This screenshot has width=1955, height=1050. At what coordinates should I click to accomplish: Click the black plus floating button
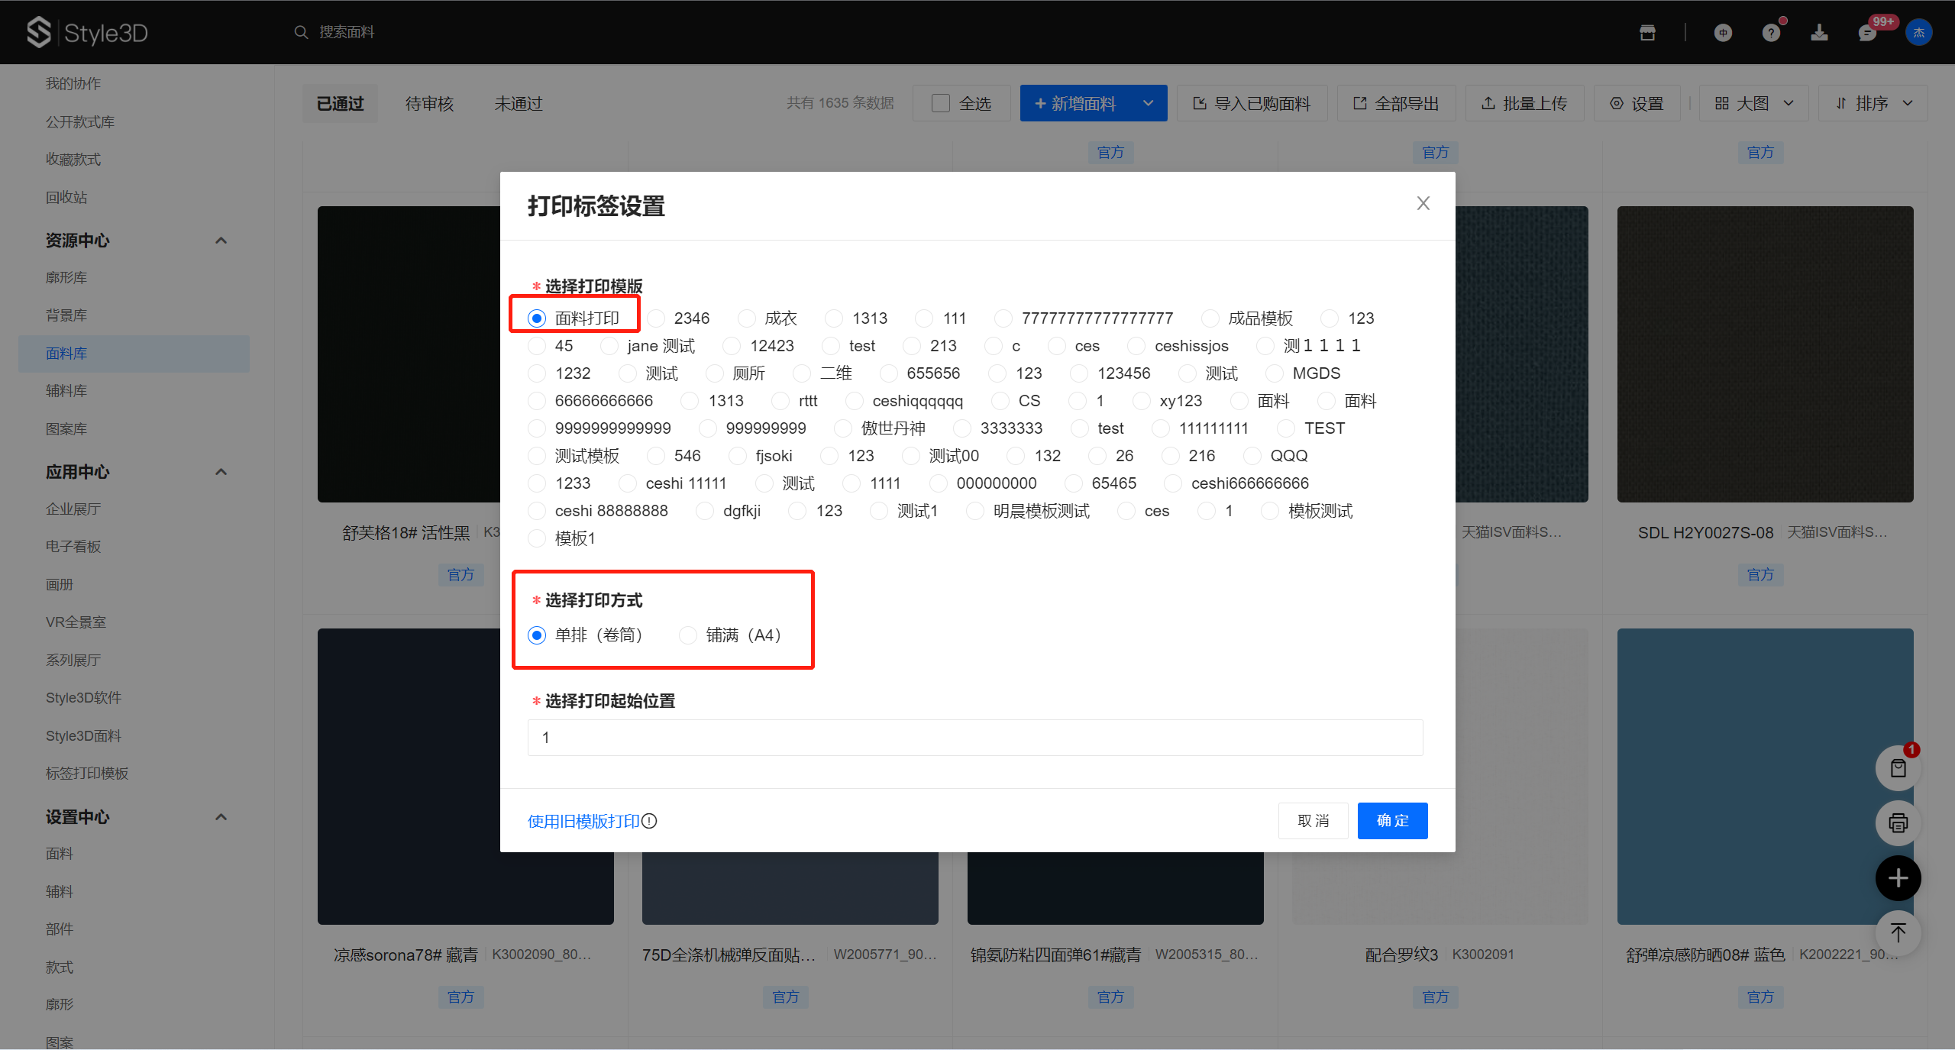click(x=1898, y=878)
